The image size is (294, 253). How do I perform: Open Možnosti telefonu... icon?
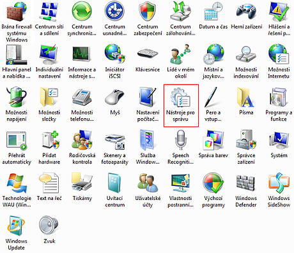pos(82,98)
